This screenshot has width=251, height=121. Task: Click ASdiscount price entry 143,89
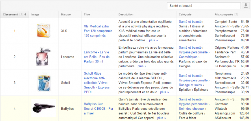tap(232, 118)
